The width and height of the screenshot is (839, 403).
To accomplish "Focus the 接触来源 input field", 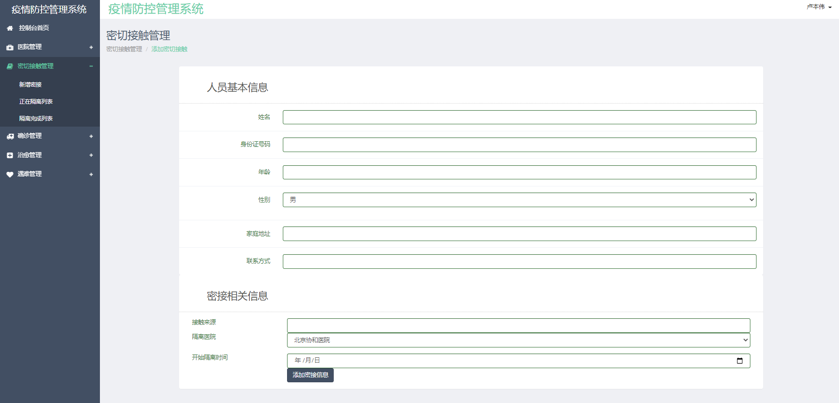I will point(518,325).
